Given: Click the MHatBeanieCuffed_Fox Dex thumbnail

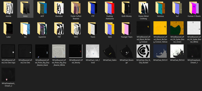Looking at the screenshot, I should (x=25, y=51).
